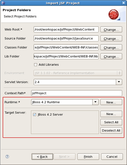This screenshot has height=165, width=127.
Task: Click the Context Path field with jsfProject
Action: (x=77, y=93)
